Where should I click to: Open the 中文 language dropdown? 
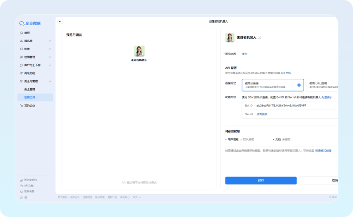pyautogui.click(x=136, y=197)
